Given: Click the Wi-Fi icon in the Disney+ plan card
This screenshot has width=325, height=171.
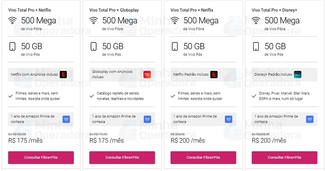Looking at the screenshot, I should click(256, 20).
